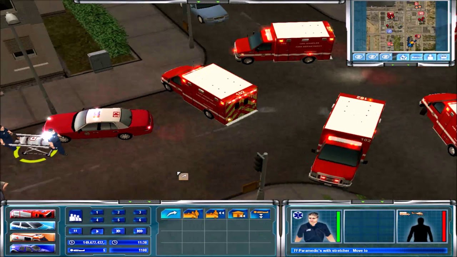Image resolution: width=457 pixels, height=257 pixels.
Task: Open the fire department vehicles category
Action: click(x=32, y=214)
